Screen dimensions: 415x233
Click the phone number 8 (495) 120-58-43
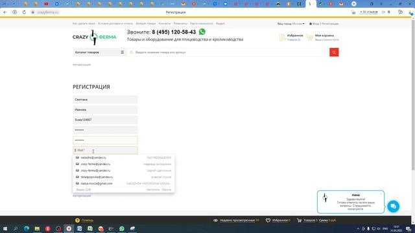click(174, 32)
